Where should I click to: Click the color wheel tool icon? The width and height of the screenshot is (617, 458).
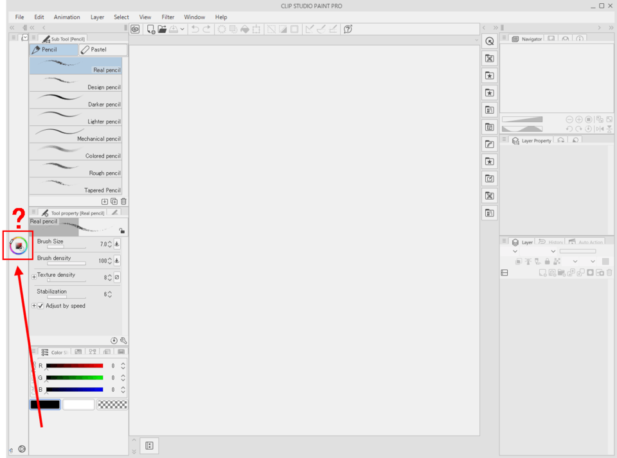click(x=19, y=245)
